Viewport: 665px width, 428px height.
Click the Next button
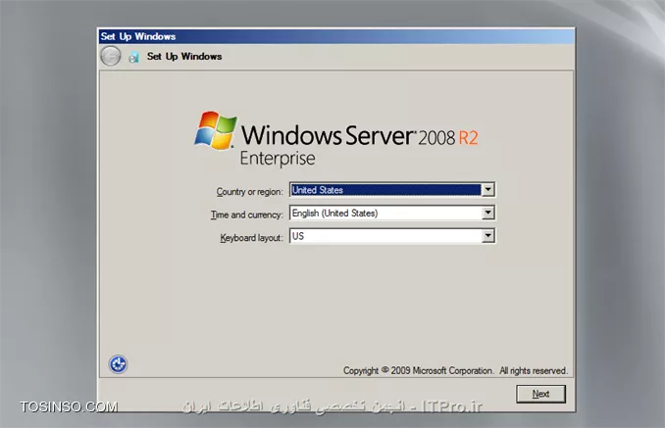[540, 394]
